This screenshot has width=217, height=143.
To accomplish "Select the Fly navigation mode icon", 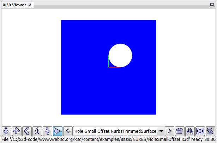I will point(6,131).
